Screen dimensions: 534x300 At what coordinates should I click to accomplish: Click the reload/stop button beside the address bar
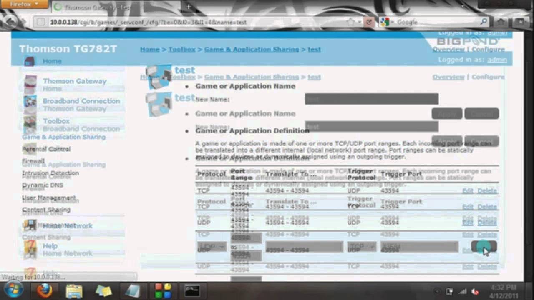click(x=369, y=22)
